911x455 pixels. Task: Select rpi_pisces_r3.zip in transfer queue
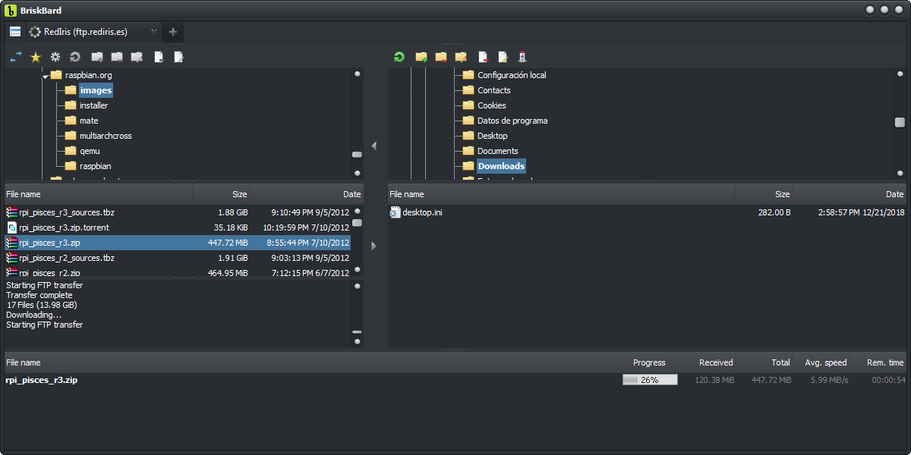click(41, 380)
